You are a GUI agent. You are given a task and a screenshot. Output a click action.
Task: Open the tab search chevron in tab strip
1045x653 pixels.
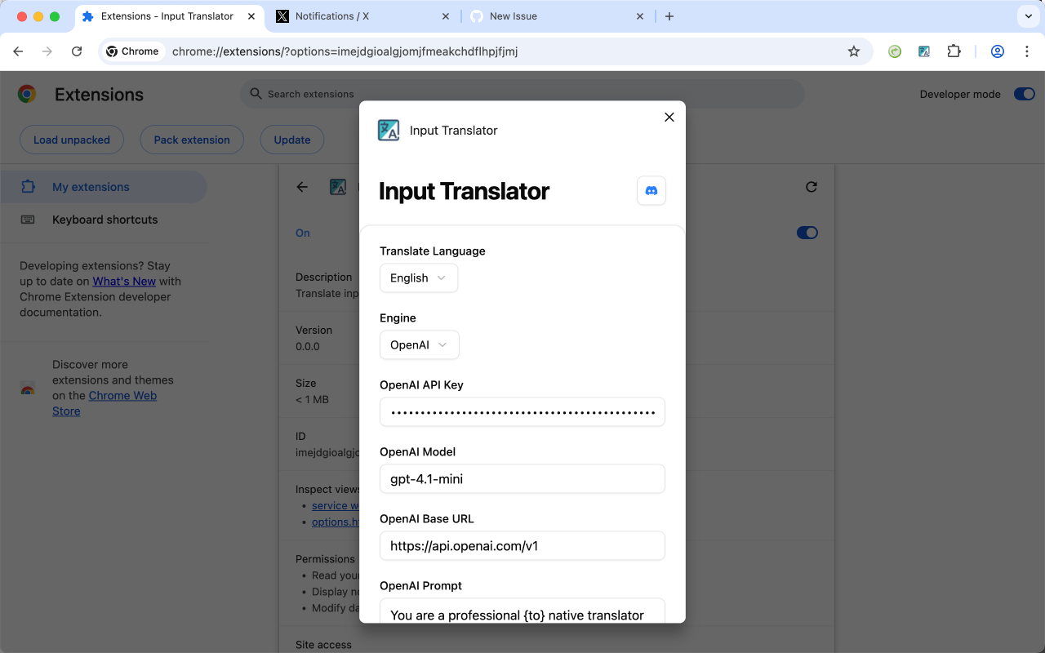click(x=1027, y=16)
